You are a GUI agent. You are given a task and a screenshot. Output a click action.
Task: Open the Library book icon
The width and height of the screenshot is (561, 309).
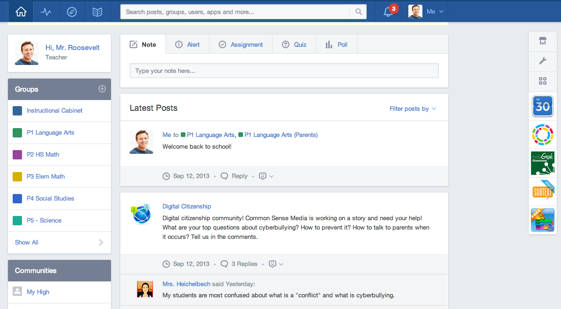97,12
